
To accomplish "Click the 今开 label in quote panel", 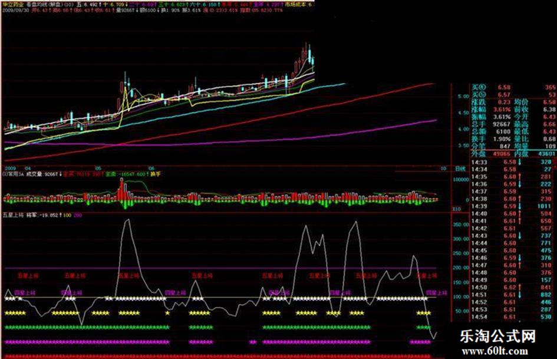I will [x=521, y=117].
